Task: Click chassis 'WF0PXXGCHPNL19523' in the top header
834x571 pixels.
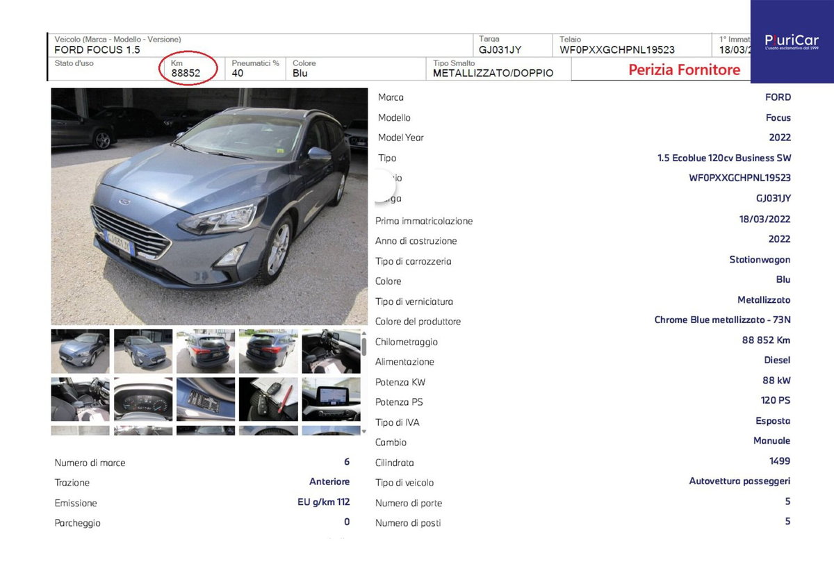Action: coord(617,50)
